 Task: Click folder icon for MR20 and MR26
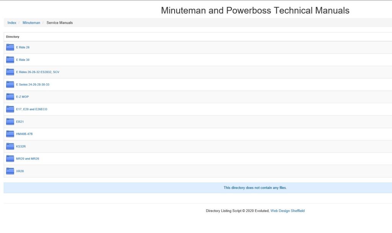pyautogui.click(x=10, y=159)
